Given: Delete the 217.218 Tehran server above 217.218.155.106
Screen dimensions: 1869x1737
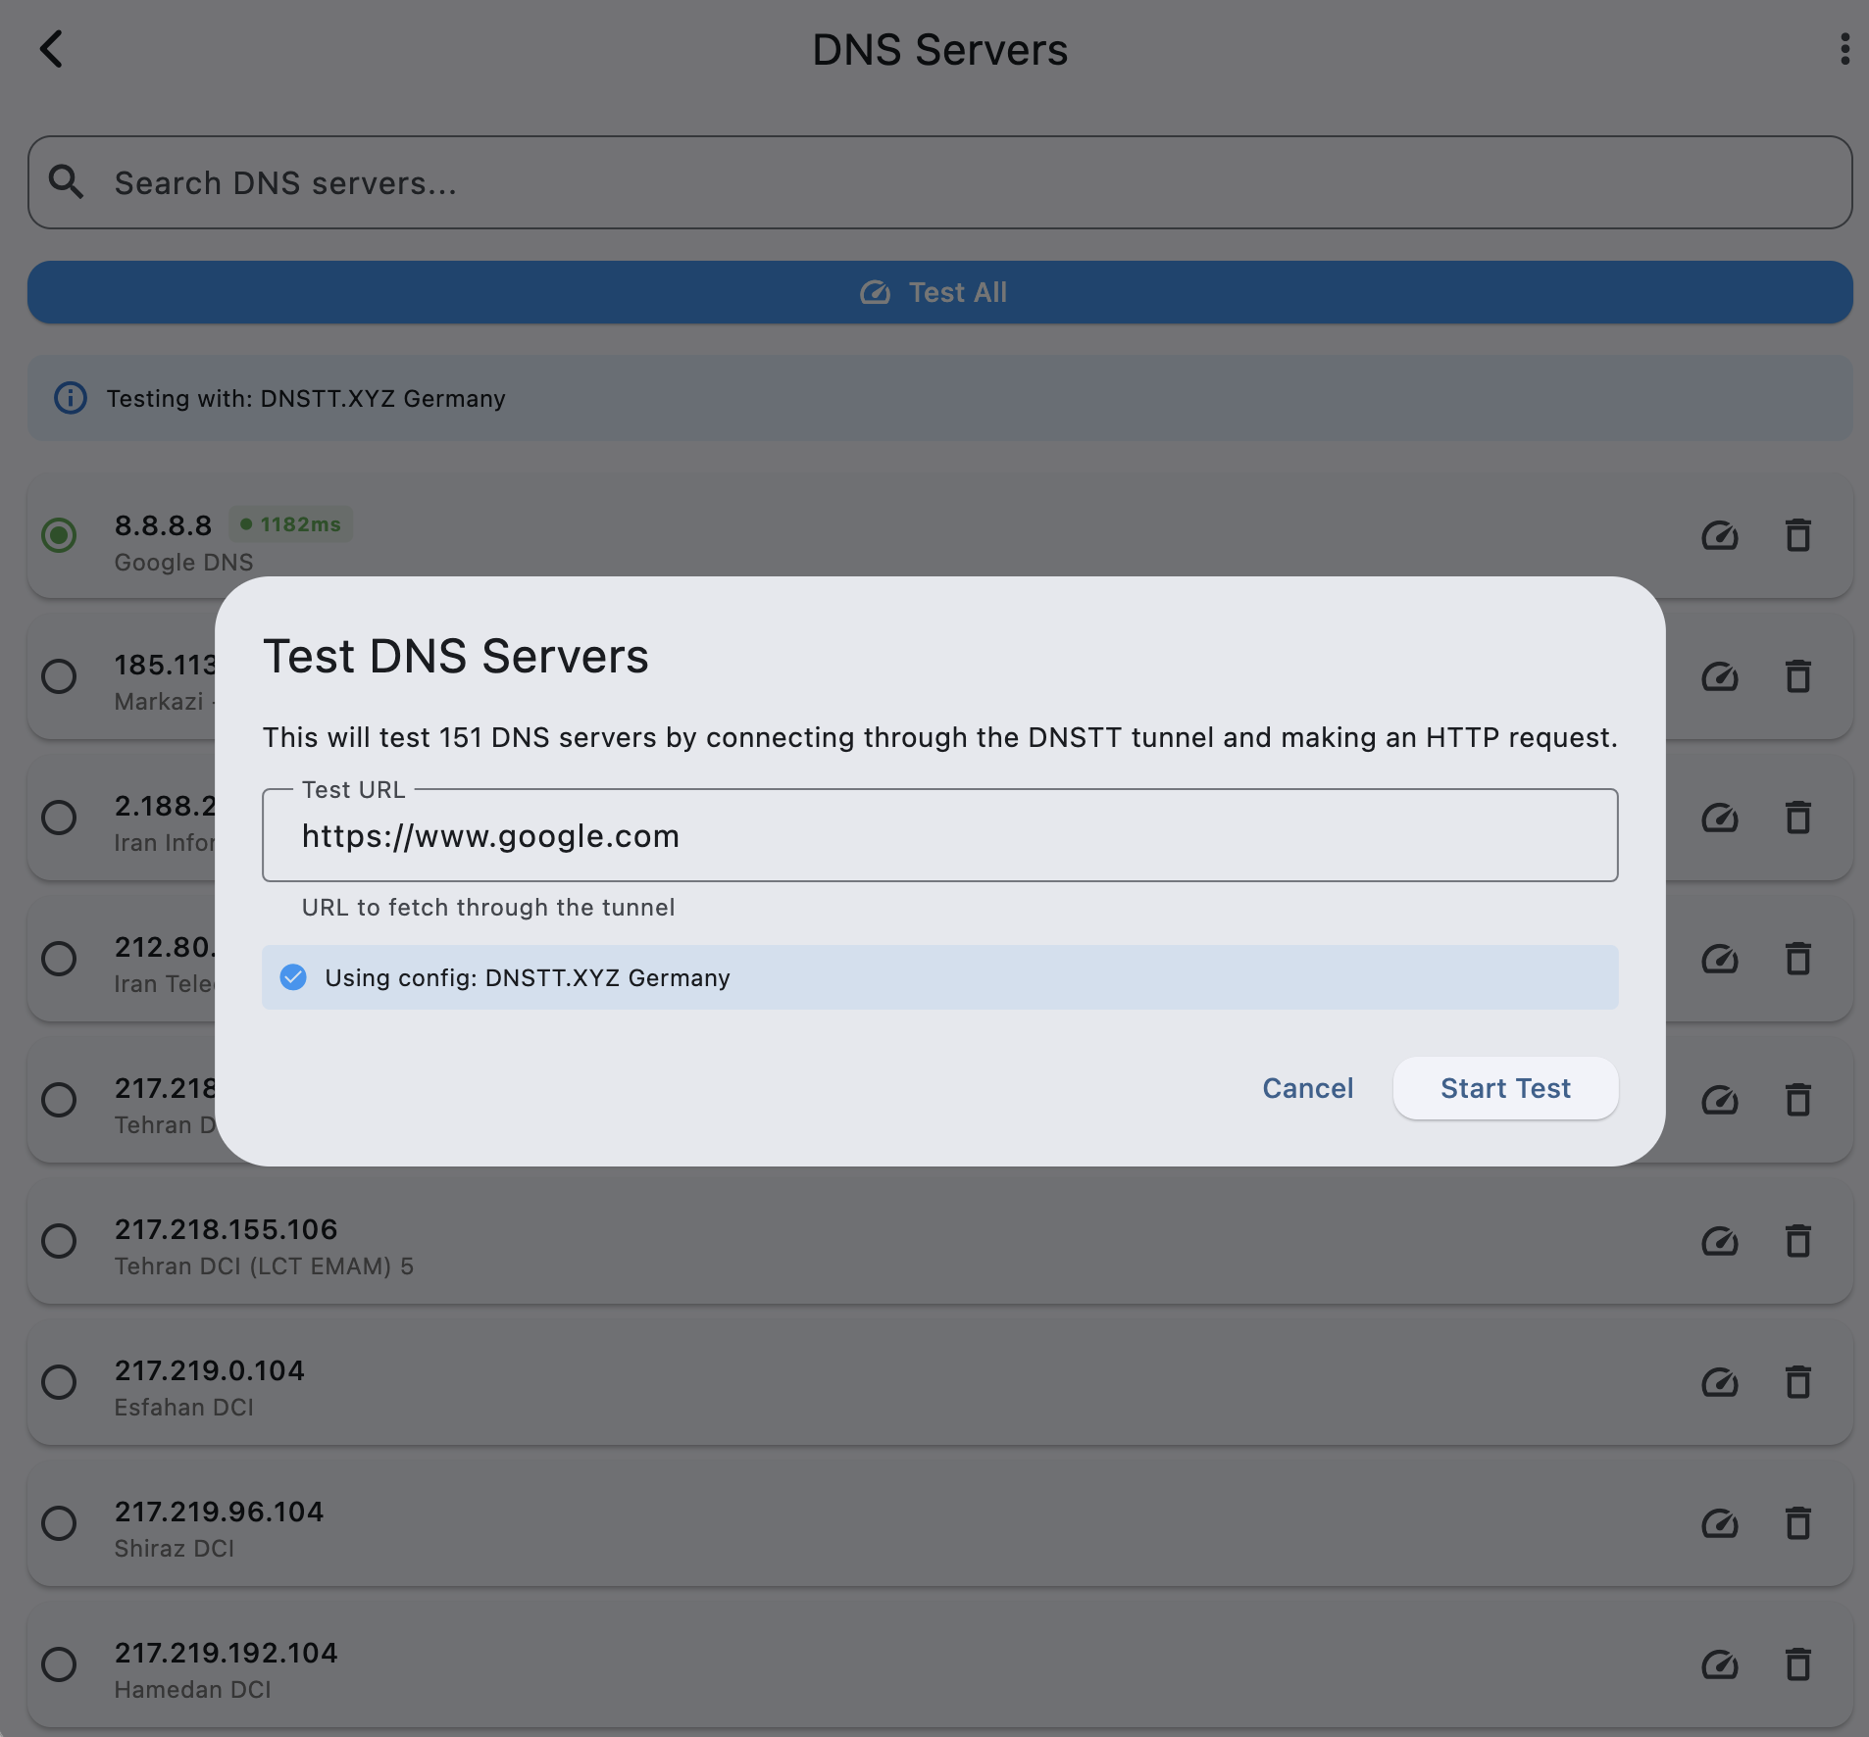Looking at the screenshot, I should (1797, 1101).
